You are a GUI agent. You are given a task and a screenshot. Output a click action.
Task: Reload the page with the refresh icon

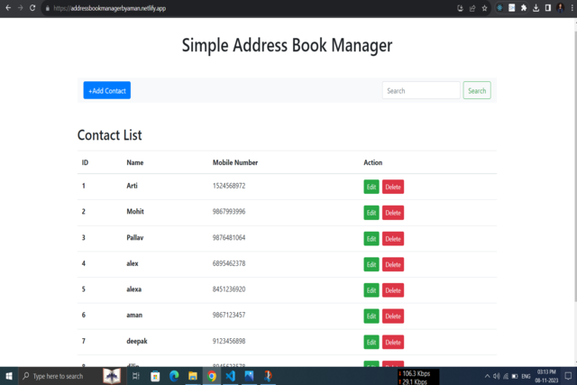[32, 8]
